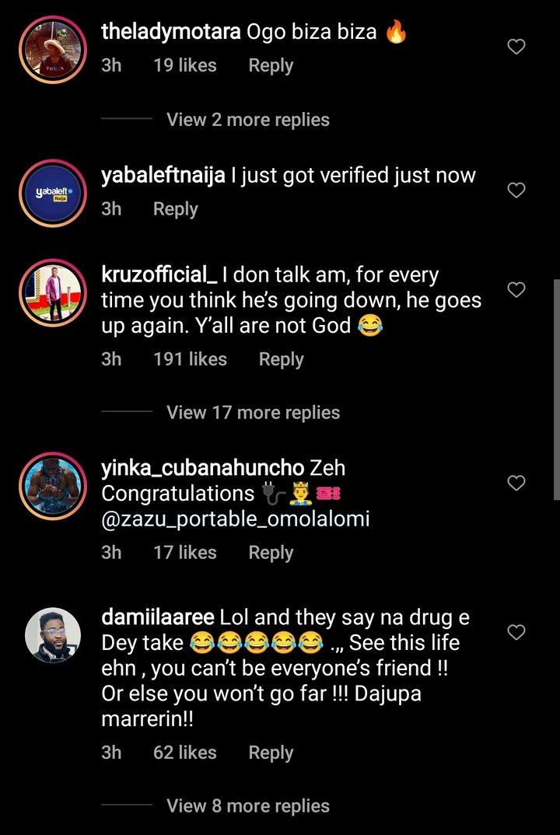Click the comments scrollbar on right edge

click(555, 389)
